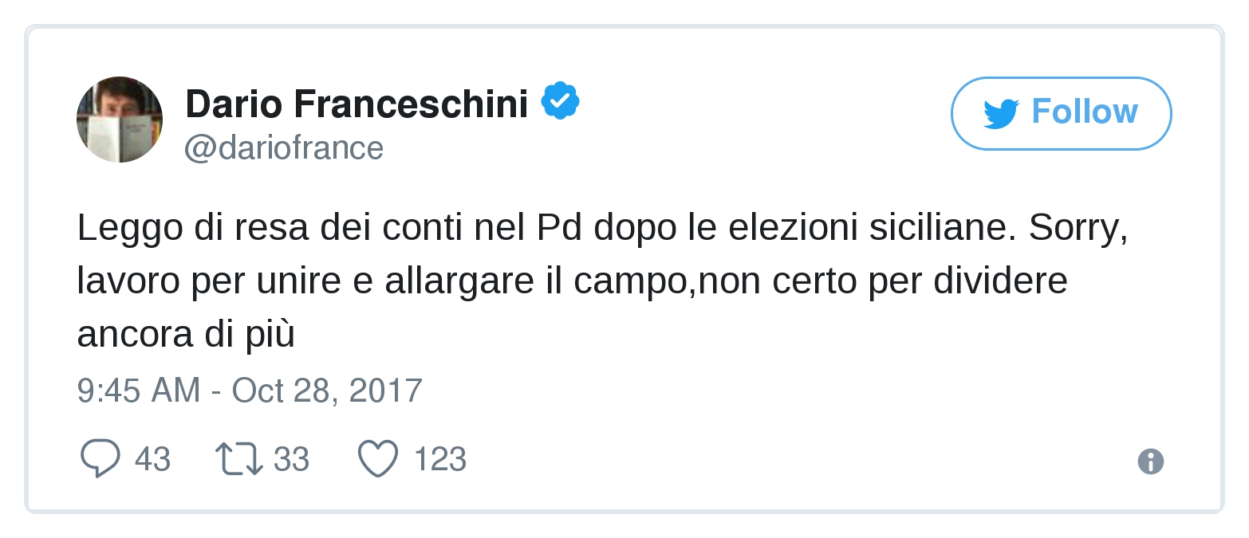Screen dimensions: 1249x538
Task: Click the Twitter bird in Follow button
Action: click(x=1001, y=113)
